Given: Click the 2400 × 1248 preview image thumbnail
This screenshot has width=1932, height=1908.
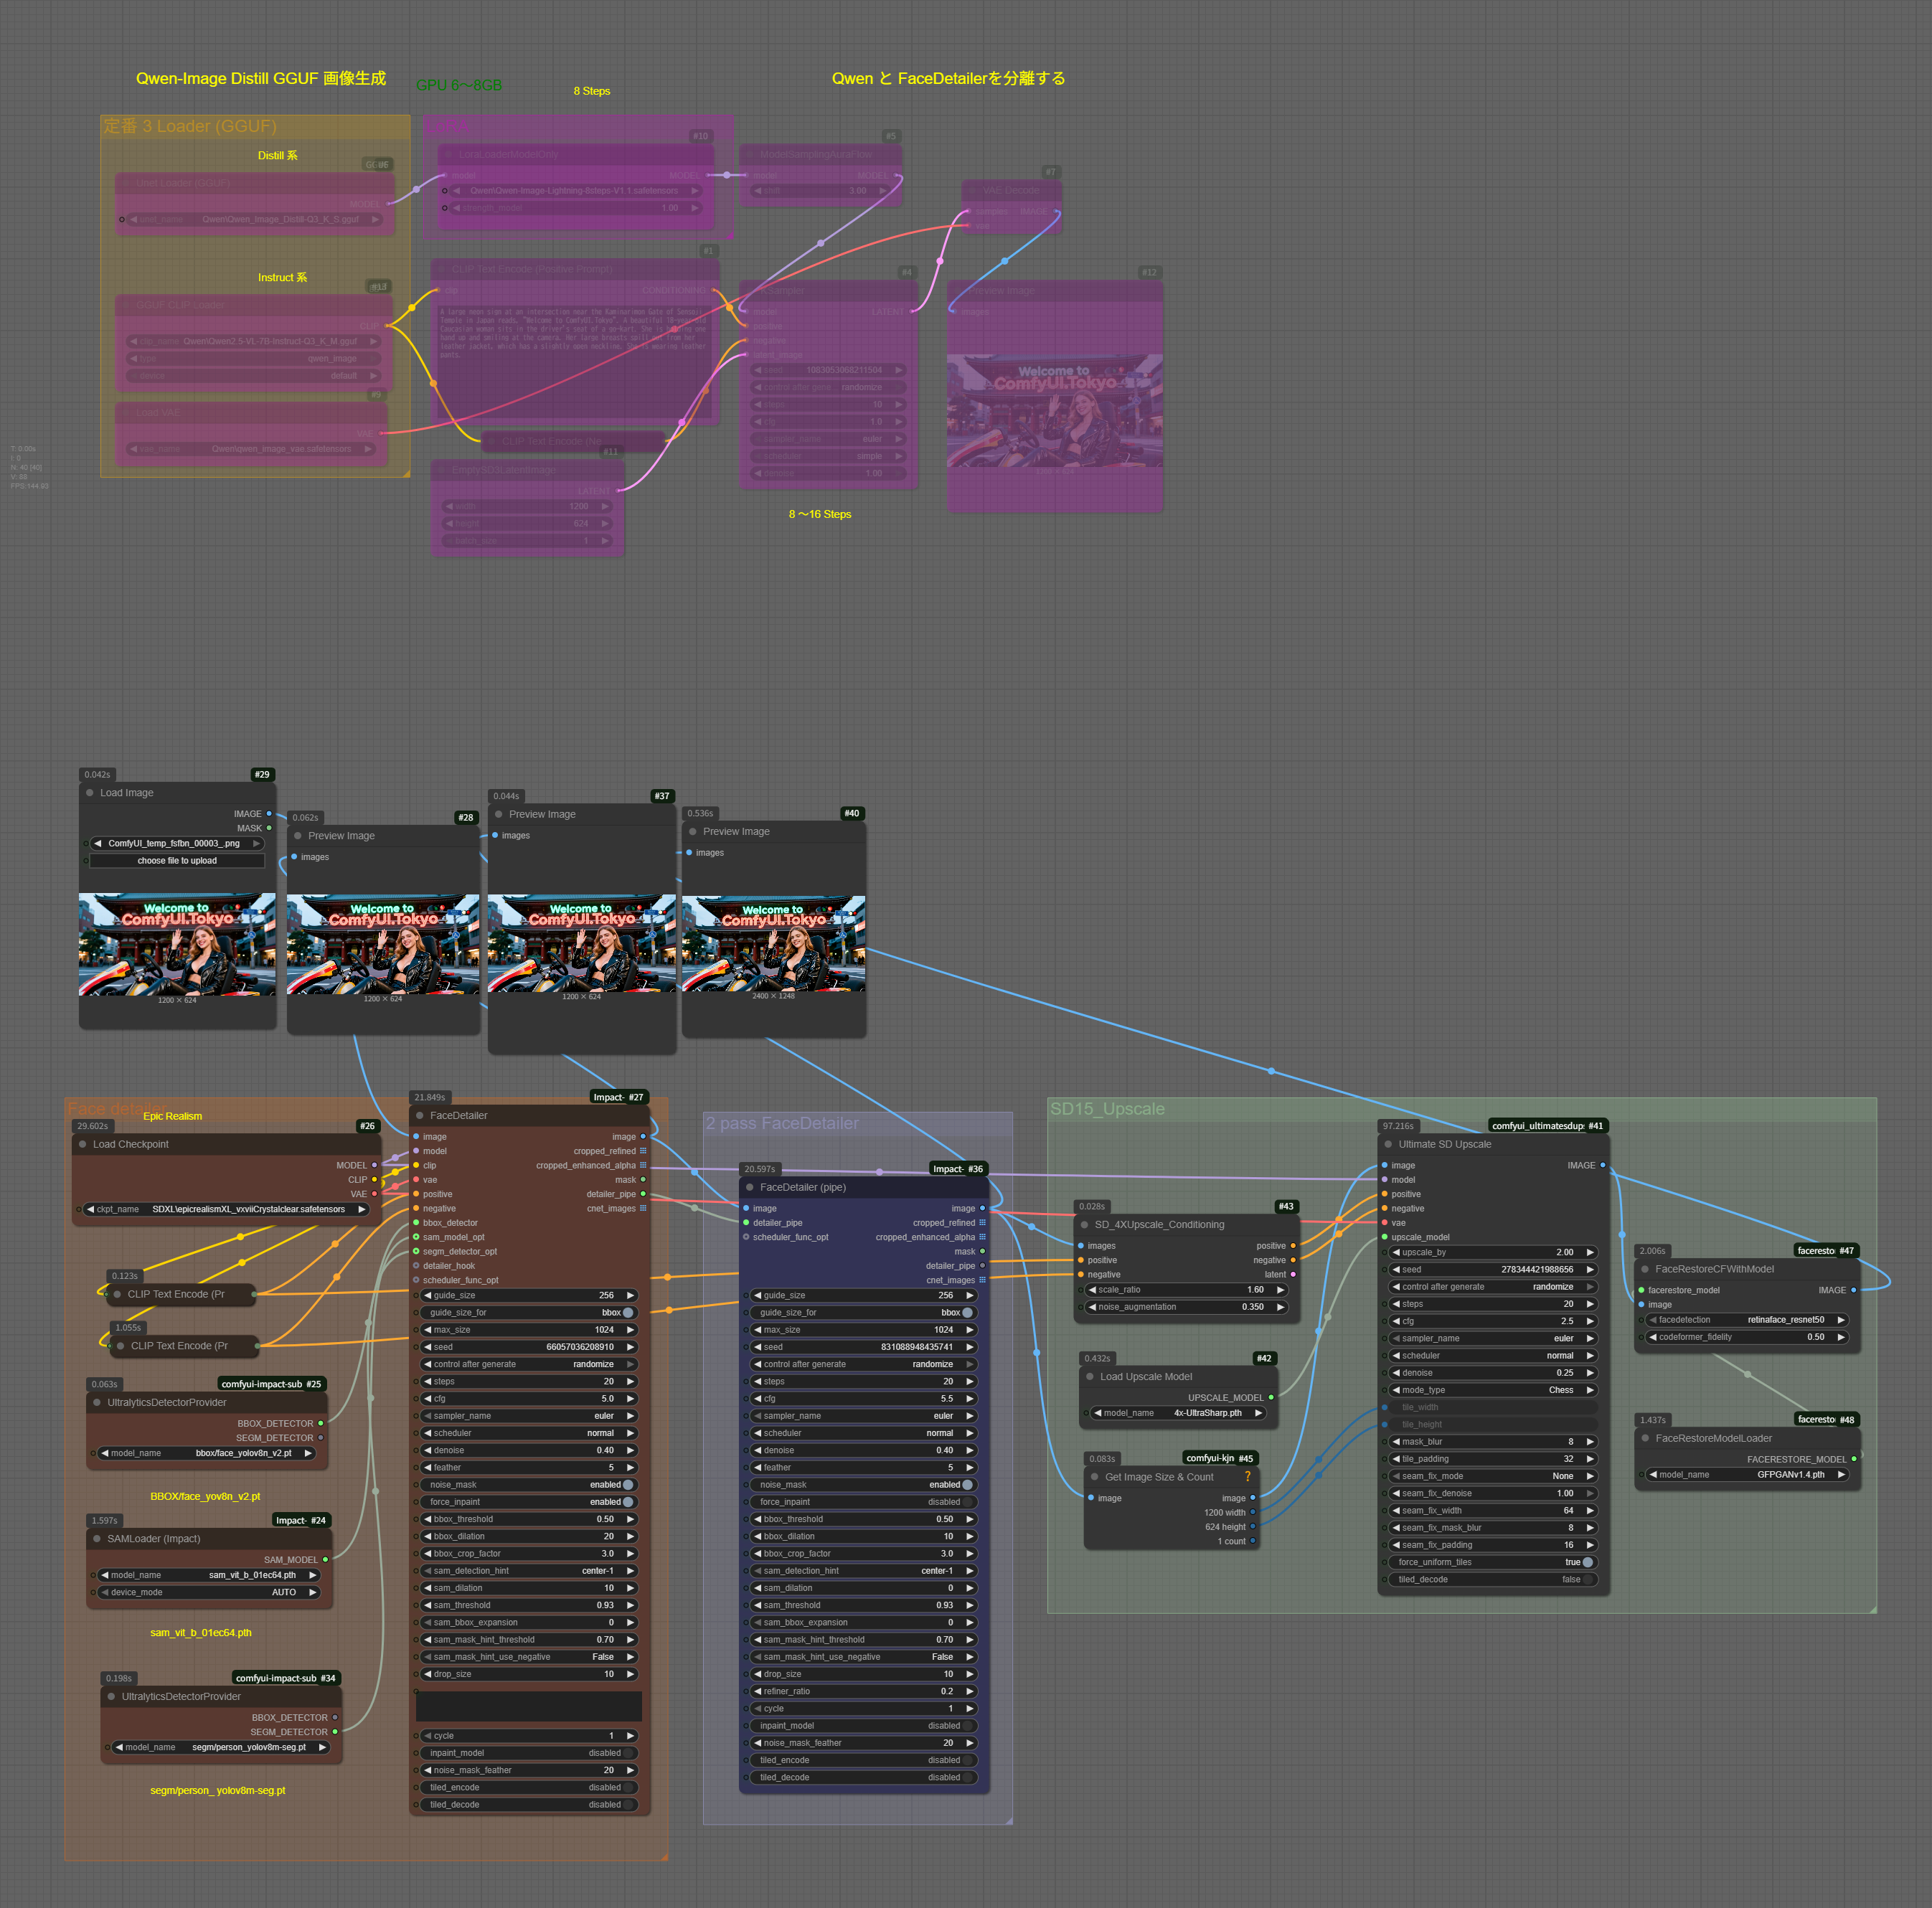Looking at the screenshot, I should click(773, 943).
